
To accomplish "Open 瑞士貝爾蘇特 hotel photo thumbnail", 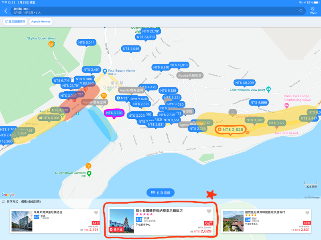I will point(122,221).
